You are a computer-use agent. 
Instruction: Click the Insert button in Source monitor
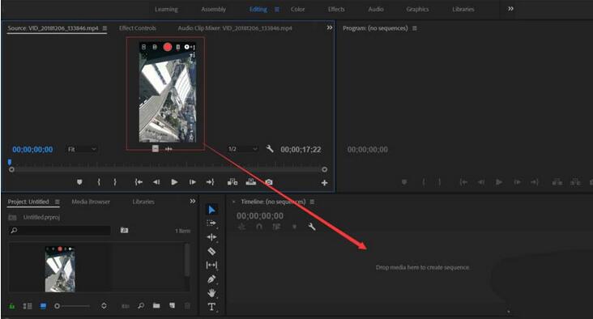(x=233, y=182)
